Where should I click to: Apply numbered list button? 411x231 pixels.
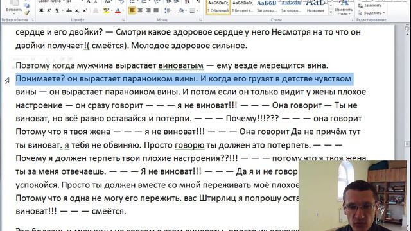click(144, 2)
